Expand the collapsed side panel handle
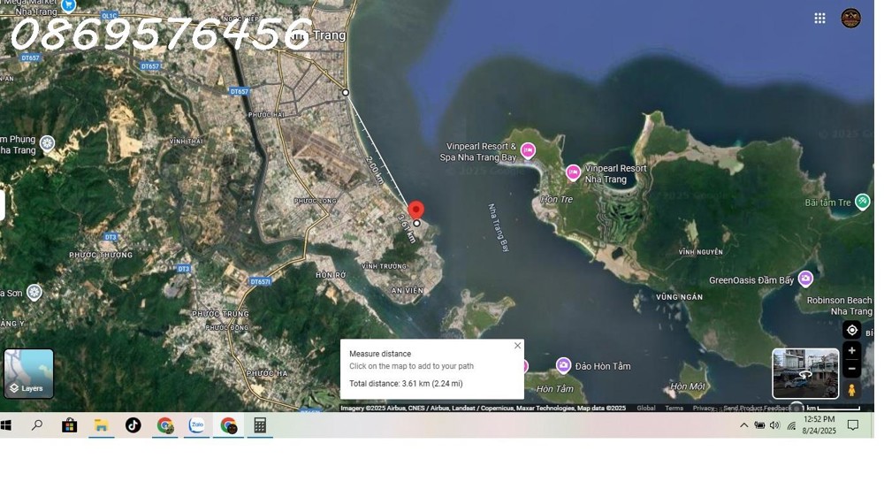This screenshot has height=497, width=884. 3,205
